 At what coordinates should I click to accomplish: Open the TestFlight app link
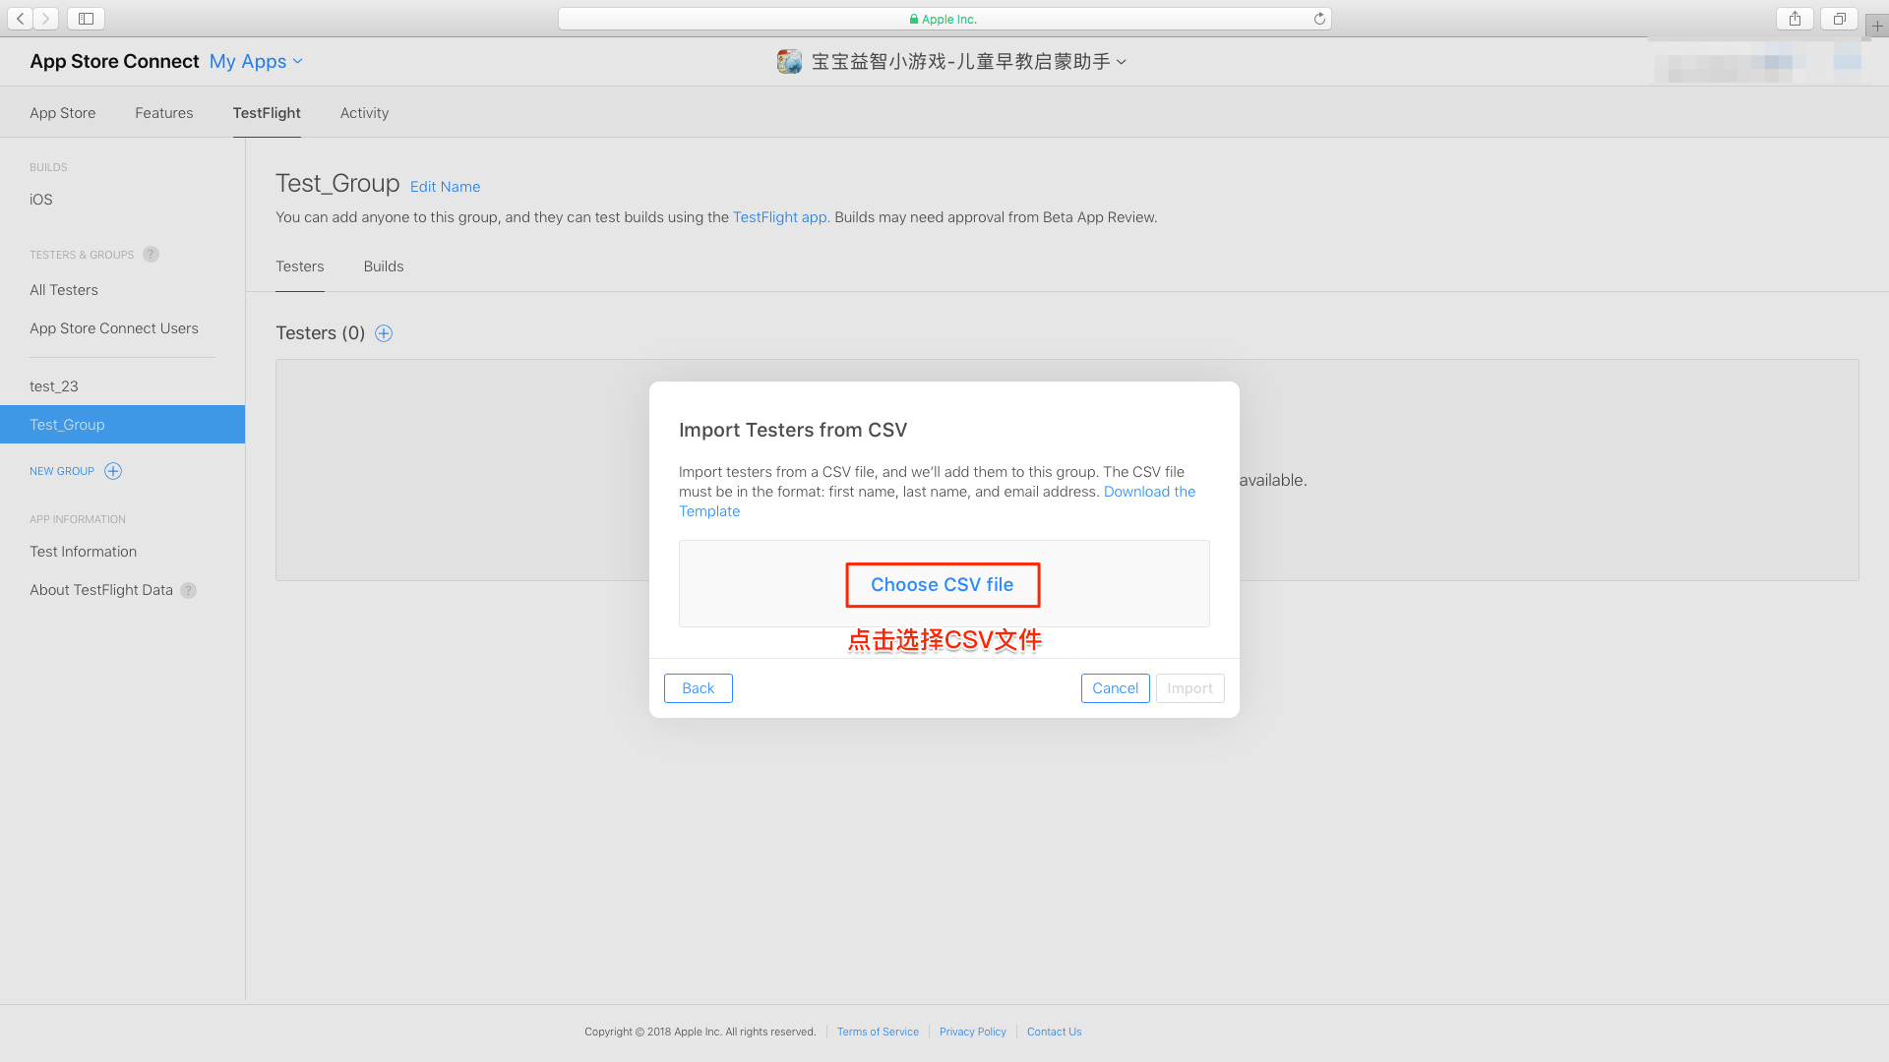[780, 217]
